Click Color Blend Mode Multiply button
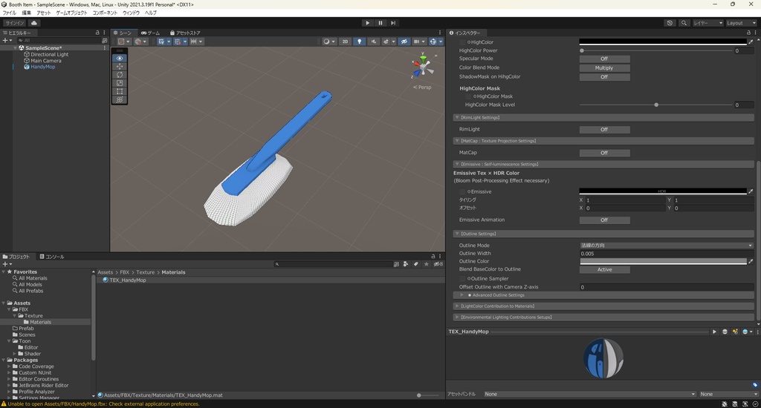 [x=604, y=68]
